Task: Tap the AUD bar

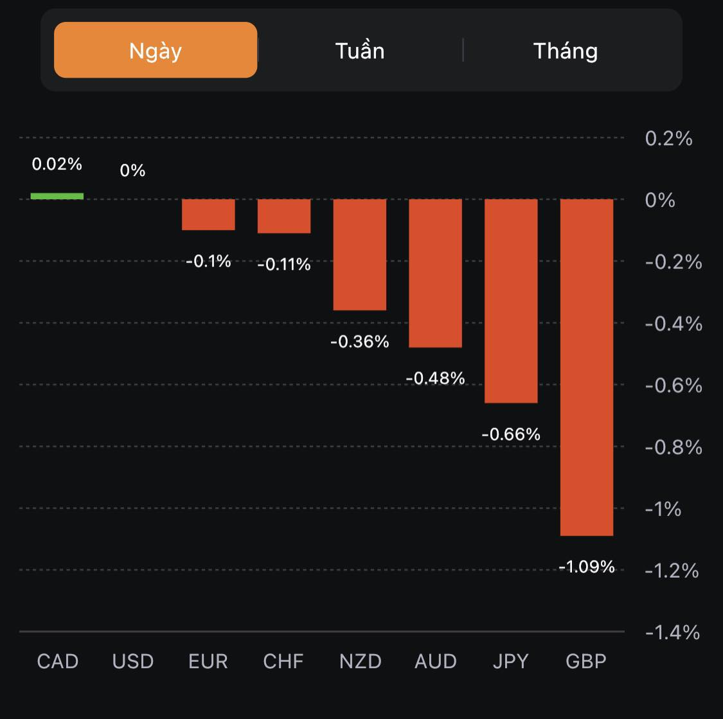Action: [x=435, y=273]
